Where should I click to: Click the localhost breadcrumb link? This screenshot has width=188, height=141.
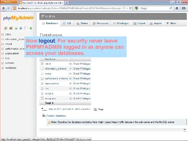50,16
